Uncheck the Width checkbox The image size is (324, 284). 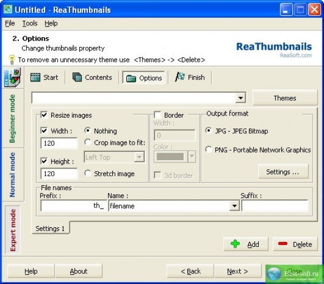point(44,131)
